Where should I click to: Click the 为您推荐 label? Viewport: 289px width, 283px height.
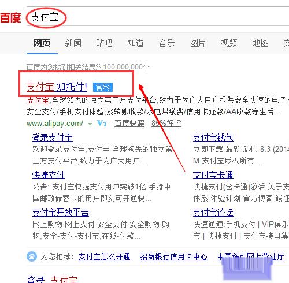point(58,256)
